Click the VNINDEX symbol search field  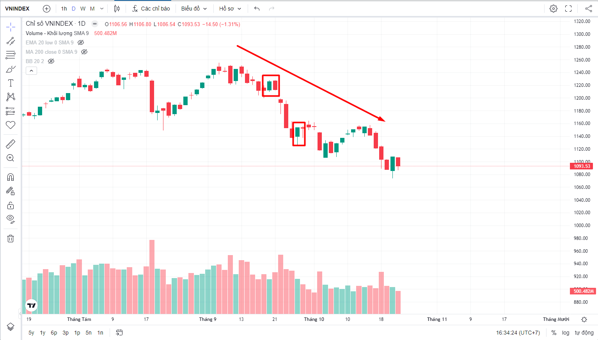pyautogui.click(x=17, y=9)
